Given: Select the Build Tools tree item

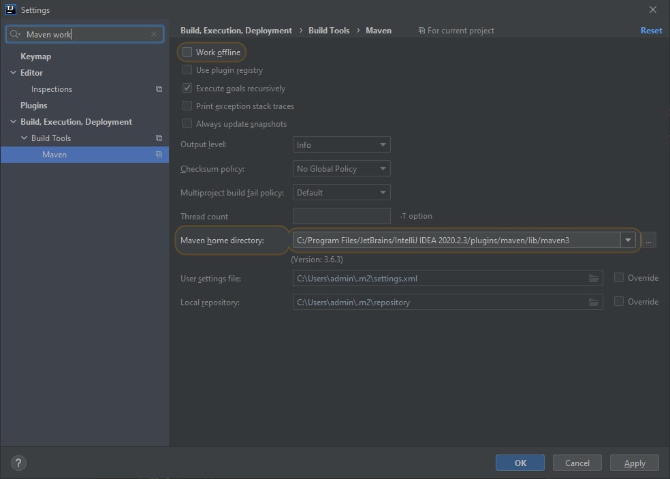Looking at the screenshot, I should [x=51, y=138].
